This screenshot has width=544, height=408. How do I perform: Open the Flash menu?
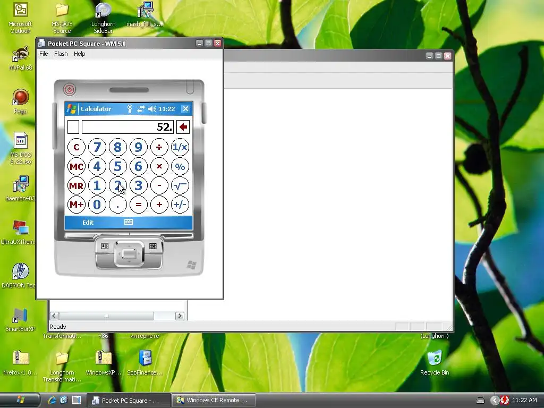pos(61,54)
